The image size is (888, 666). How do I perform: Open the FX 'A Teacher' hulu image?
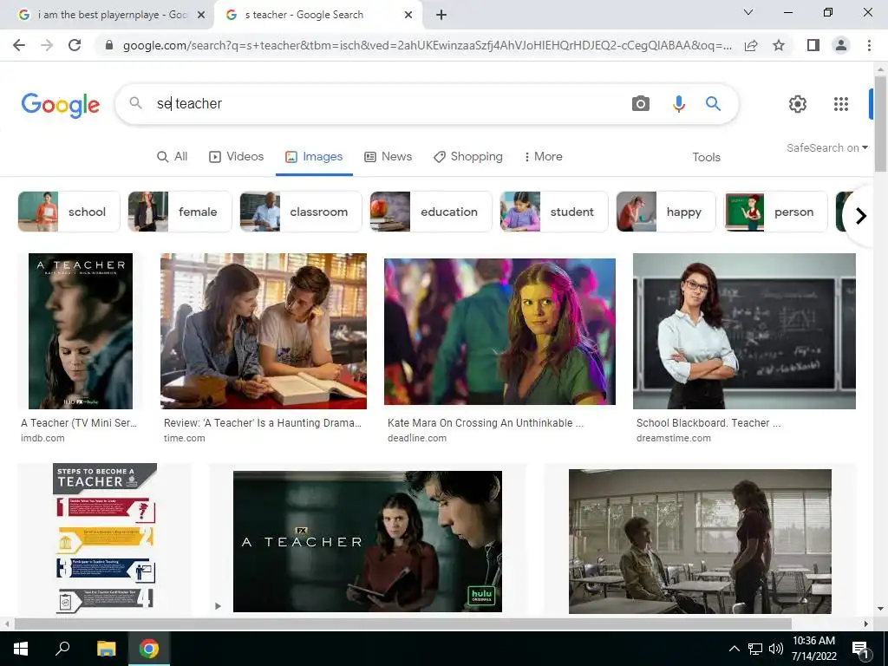point(368,541)
